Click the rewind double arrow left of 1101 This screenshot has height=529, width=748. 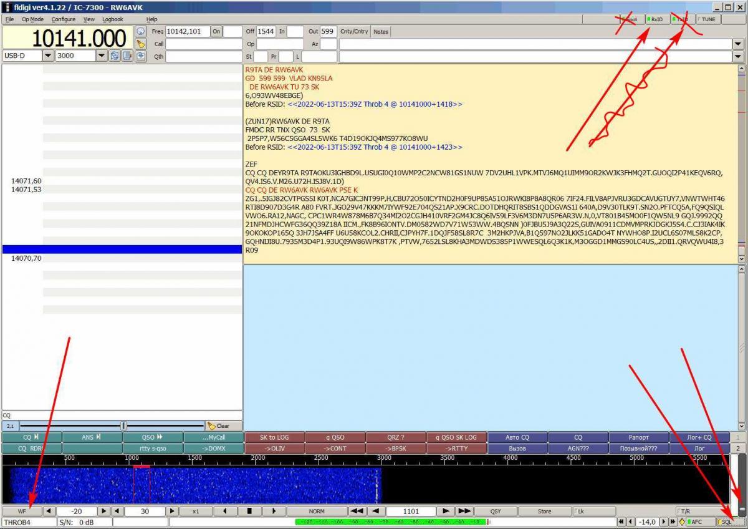(357, 512)
